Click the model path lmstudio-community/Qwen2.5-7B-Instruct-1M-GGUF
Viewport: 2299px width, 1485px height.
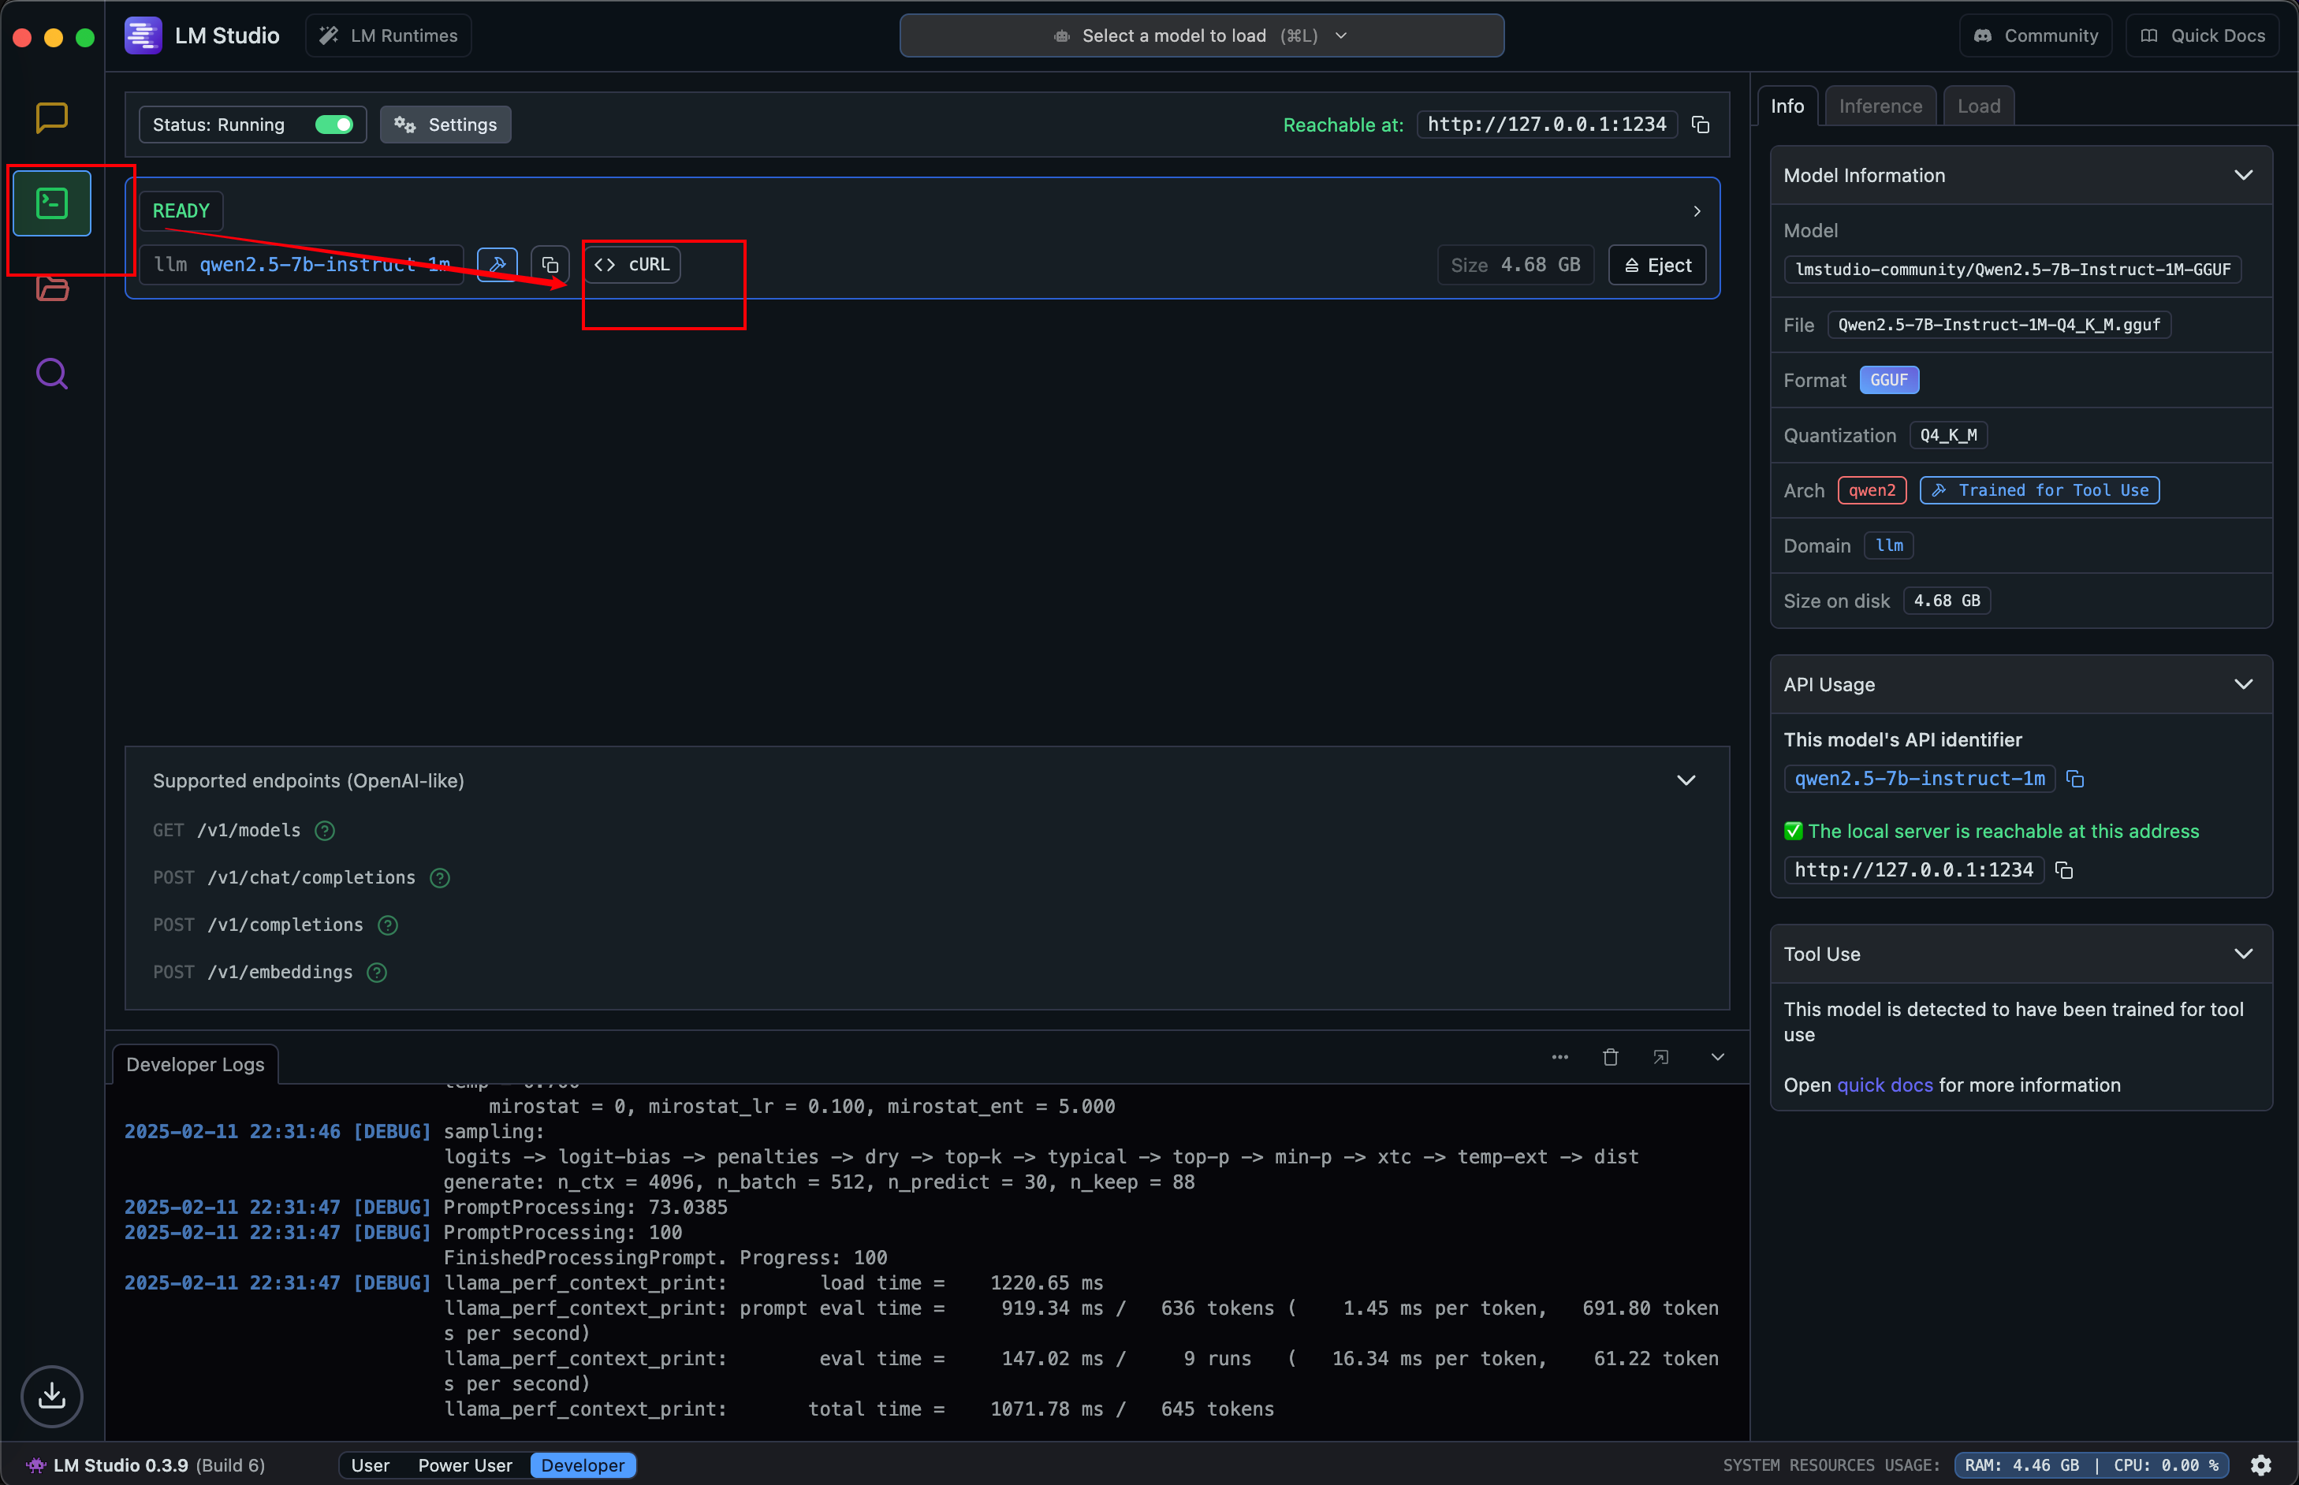2012,269
